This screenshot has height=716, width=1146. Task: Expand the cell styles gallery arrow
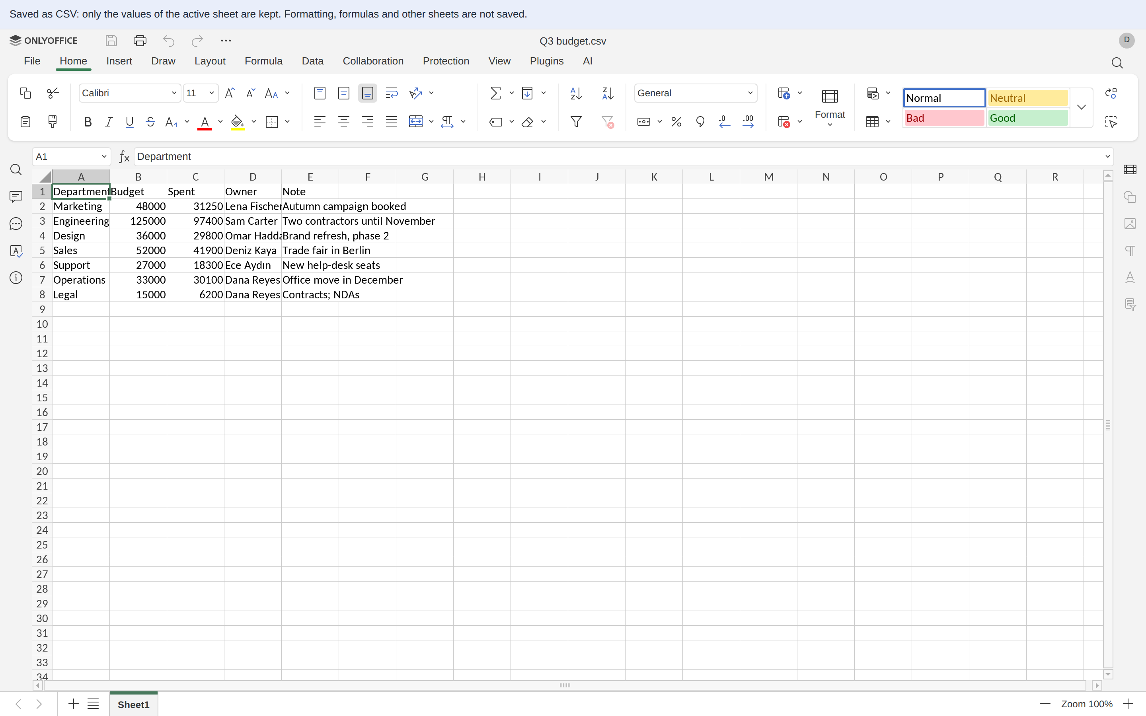pyautogui.click(x=1081, y=107)
